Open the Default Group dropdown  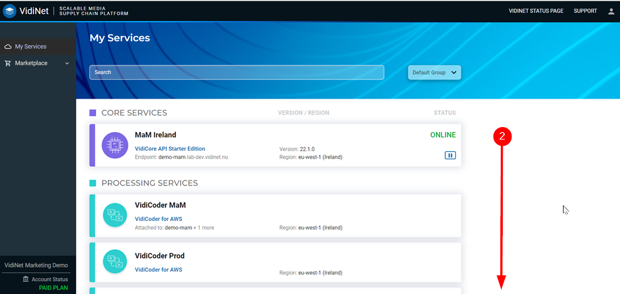click(x=435, y=73)
